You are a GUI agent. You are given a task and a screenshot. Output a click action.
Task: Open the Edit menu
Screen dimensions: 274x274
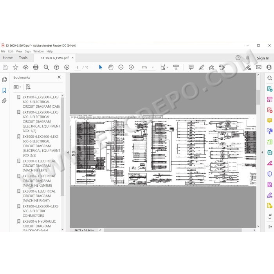[x=11, y=51]
